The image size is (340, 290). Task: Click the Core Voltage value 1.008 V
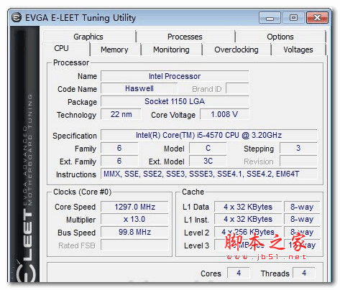[x=224, y=114]
